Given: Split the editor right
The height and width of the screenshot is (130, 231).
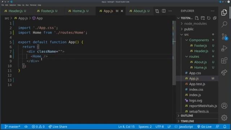Looking at the screenshot, I should tap(164, 11).
